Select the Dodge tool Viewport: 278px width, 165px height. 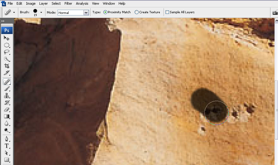pyautogui.click(x=7, y=130)
